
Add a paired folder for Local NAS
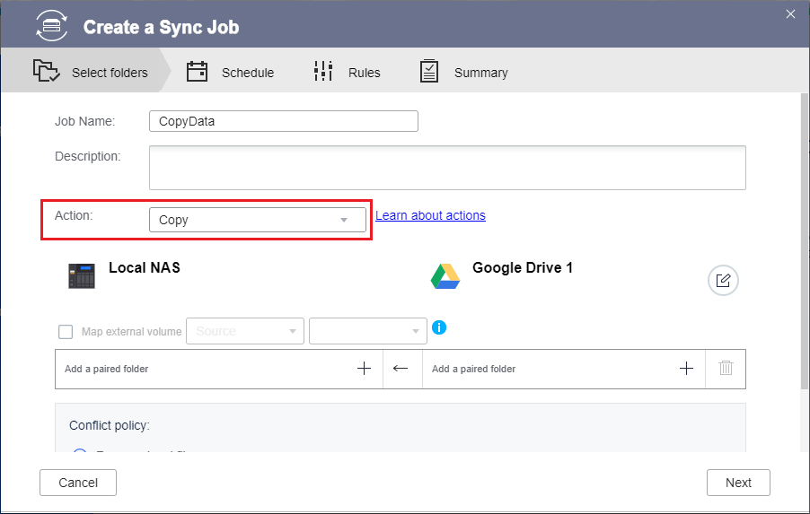365,369
